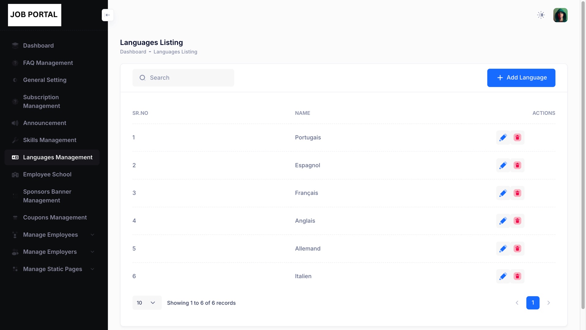Image resolution: width=586 pixels, height=330 pixels.
Task: Delete the Italien language row
Action: pyautogui.click(x=517, y=276)
